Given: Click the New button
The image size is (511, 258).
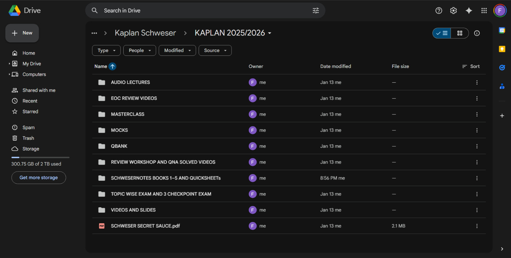Looking at the screenshot, I should point(22,33).
